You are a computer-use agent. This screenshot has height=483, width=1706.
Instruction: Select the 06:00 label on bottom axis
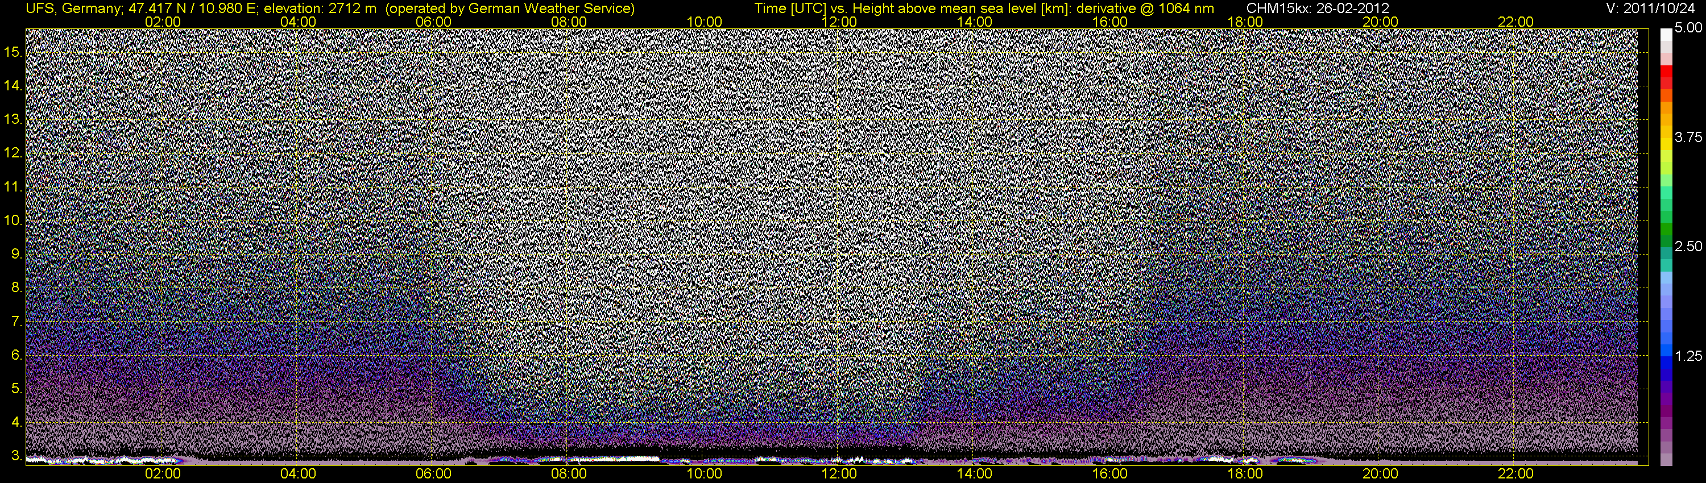pos(434,474)
